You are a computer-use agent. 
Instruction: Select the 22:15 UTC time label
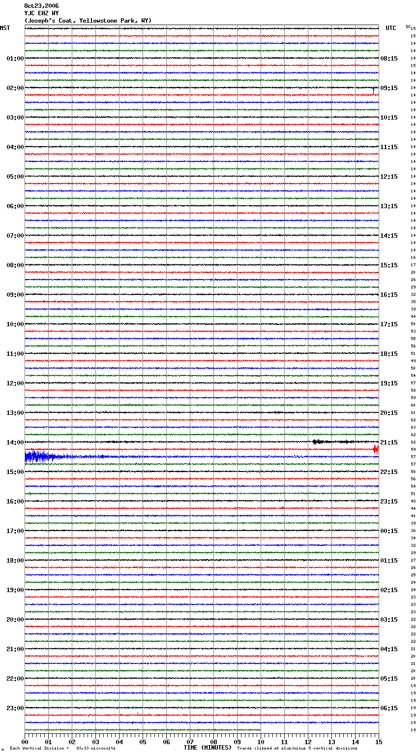click(389, 472)
